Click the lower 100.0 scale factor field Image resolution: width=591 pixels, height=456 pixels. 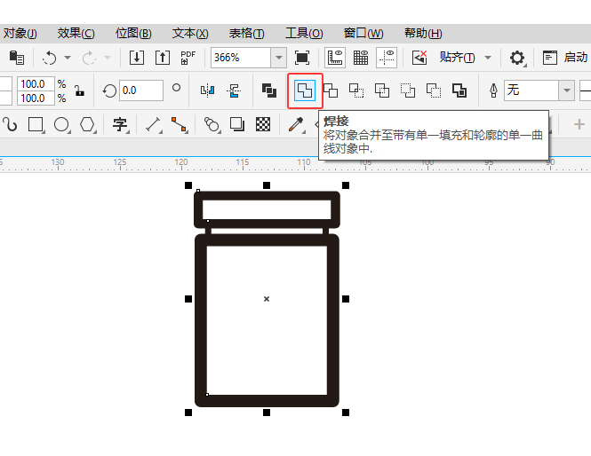point(36,98)
